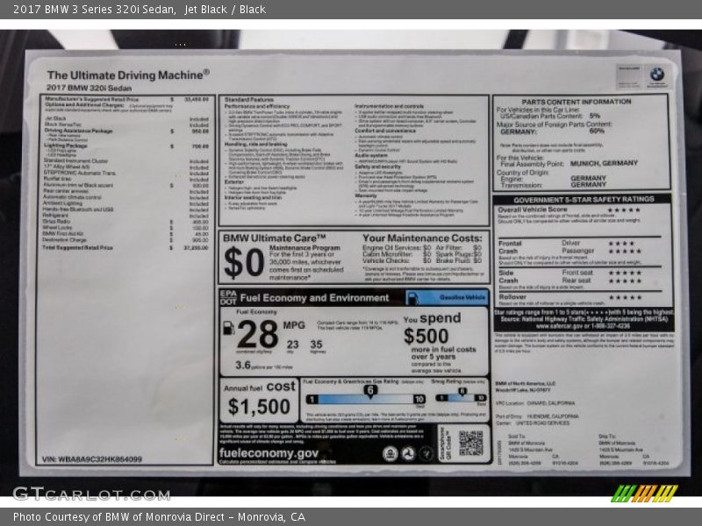Click 'The Ultimate Driving Machine' heading

128,75
